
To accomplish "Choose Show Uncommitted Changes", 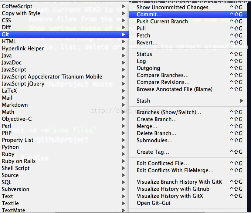I will click(188, 7).
